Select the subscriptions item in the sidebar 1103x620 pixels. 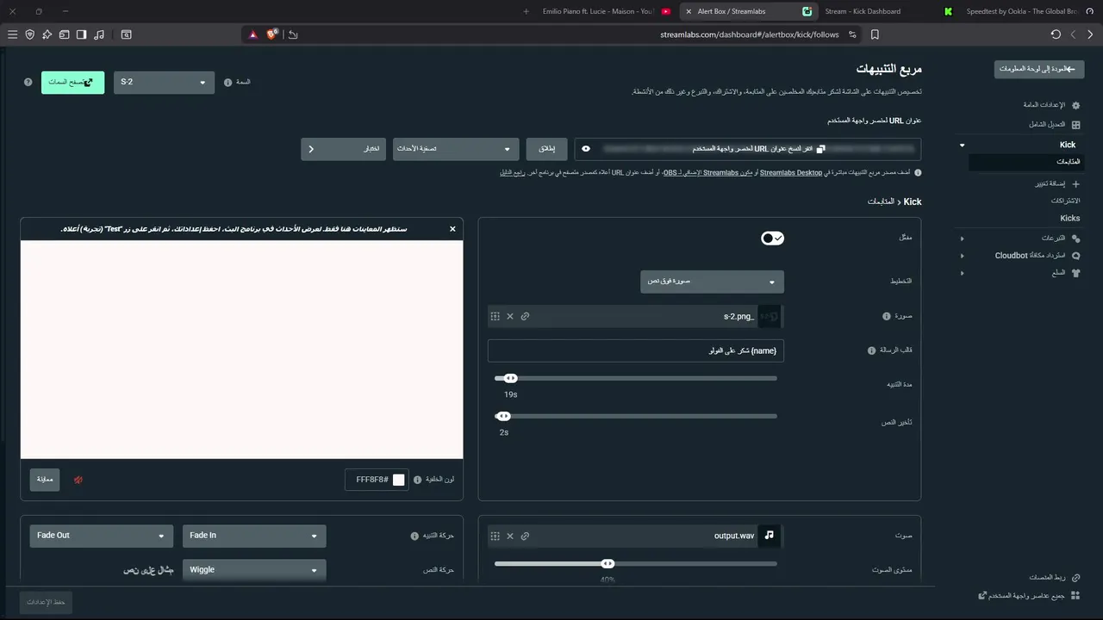coord(1067,201)
